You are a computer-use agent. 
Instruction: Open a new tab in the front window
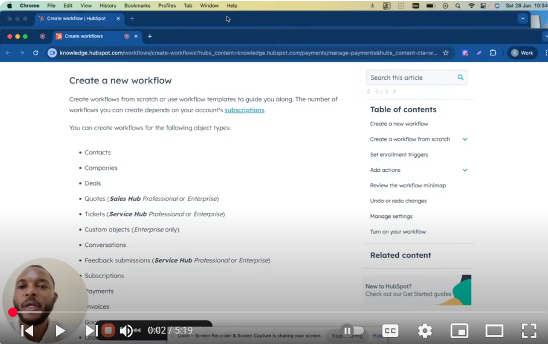click(x=149, y=36)
